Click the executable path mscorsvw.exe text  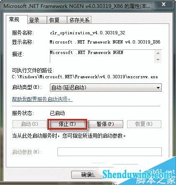point(85,77)
